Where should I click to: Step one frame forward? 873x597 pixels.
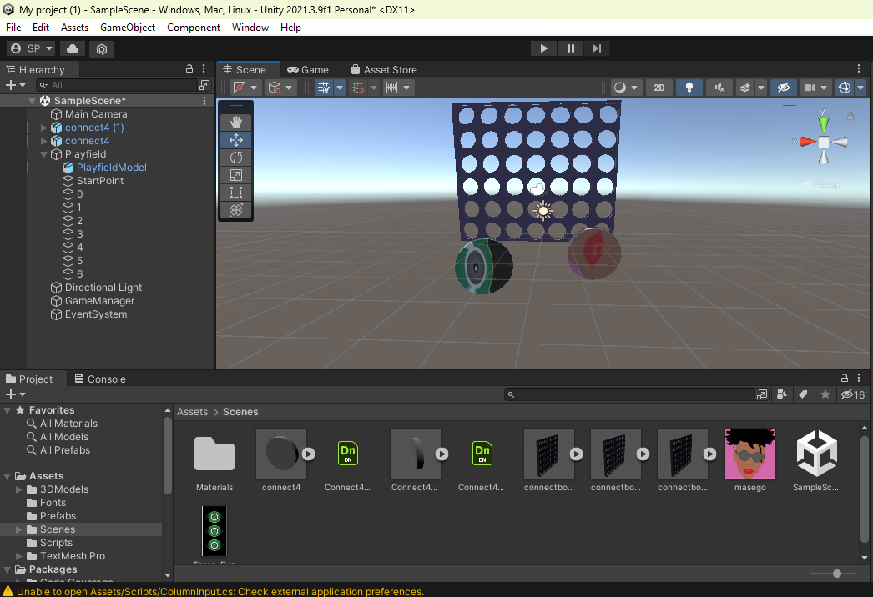tap(596, 48)
